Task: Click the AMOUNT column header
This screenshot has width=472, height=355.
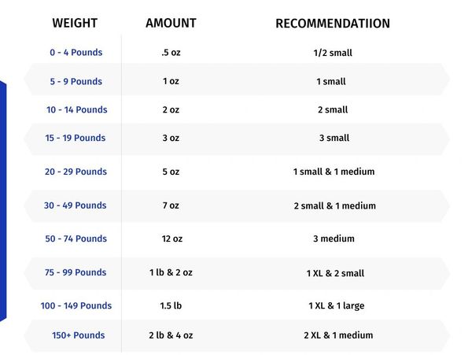Action: 171,23
